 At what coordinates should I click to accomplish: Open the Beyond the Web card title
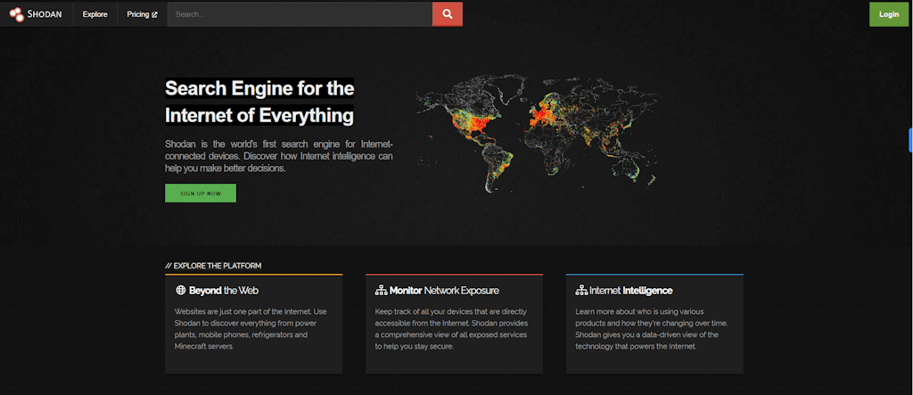coord(224,290)
